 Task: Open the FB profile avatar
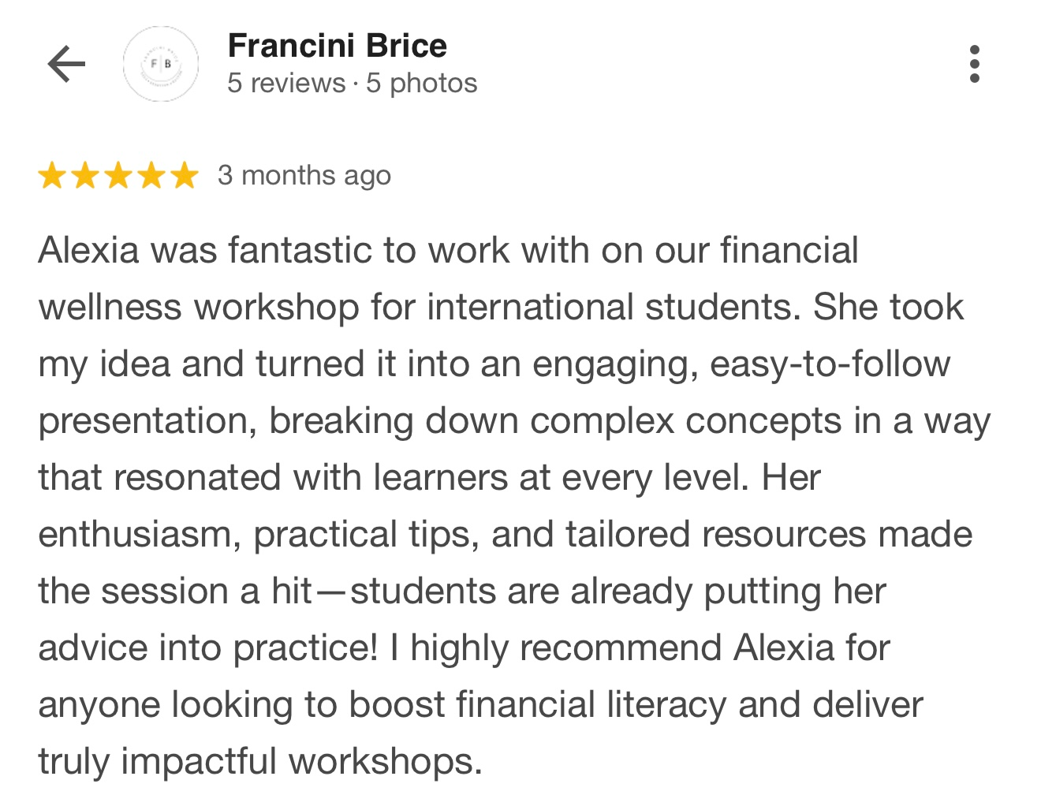pos(161,64)
